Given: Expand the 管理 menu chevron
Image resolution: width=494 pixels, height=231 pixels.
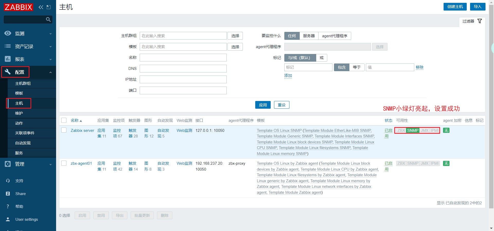Looking at the screenshot, I should 50,164.
